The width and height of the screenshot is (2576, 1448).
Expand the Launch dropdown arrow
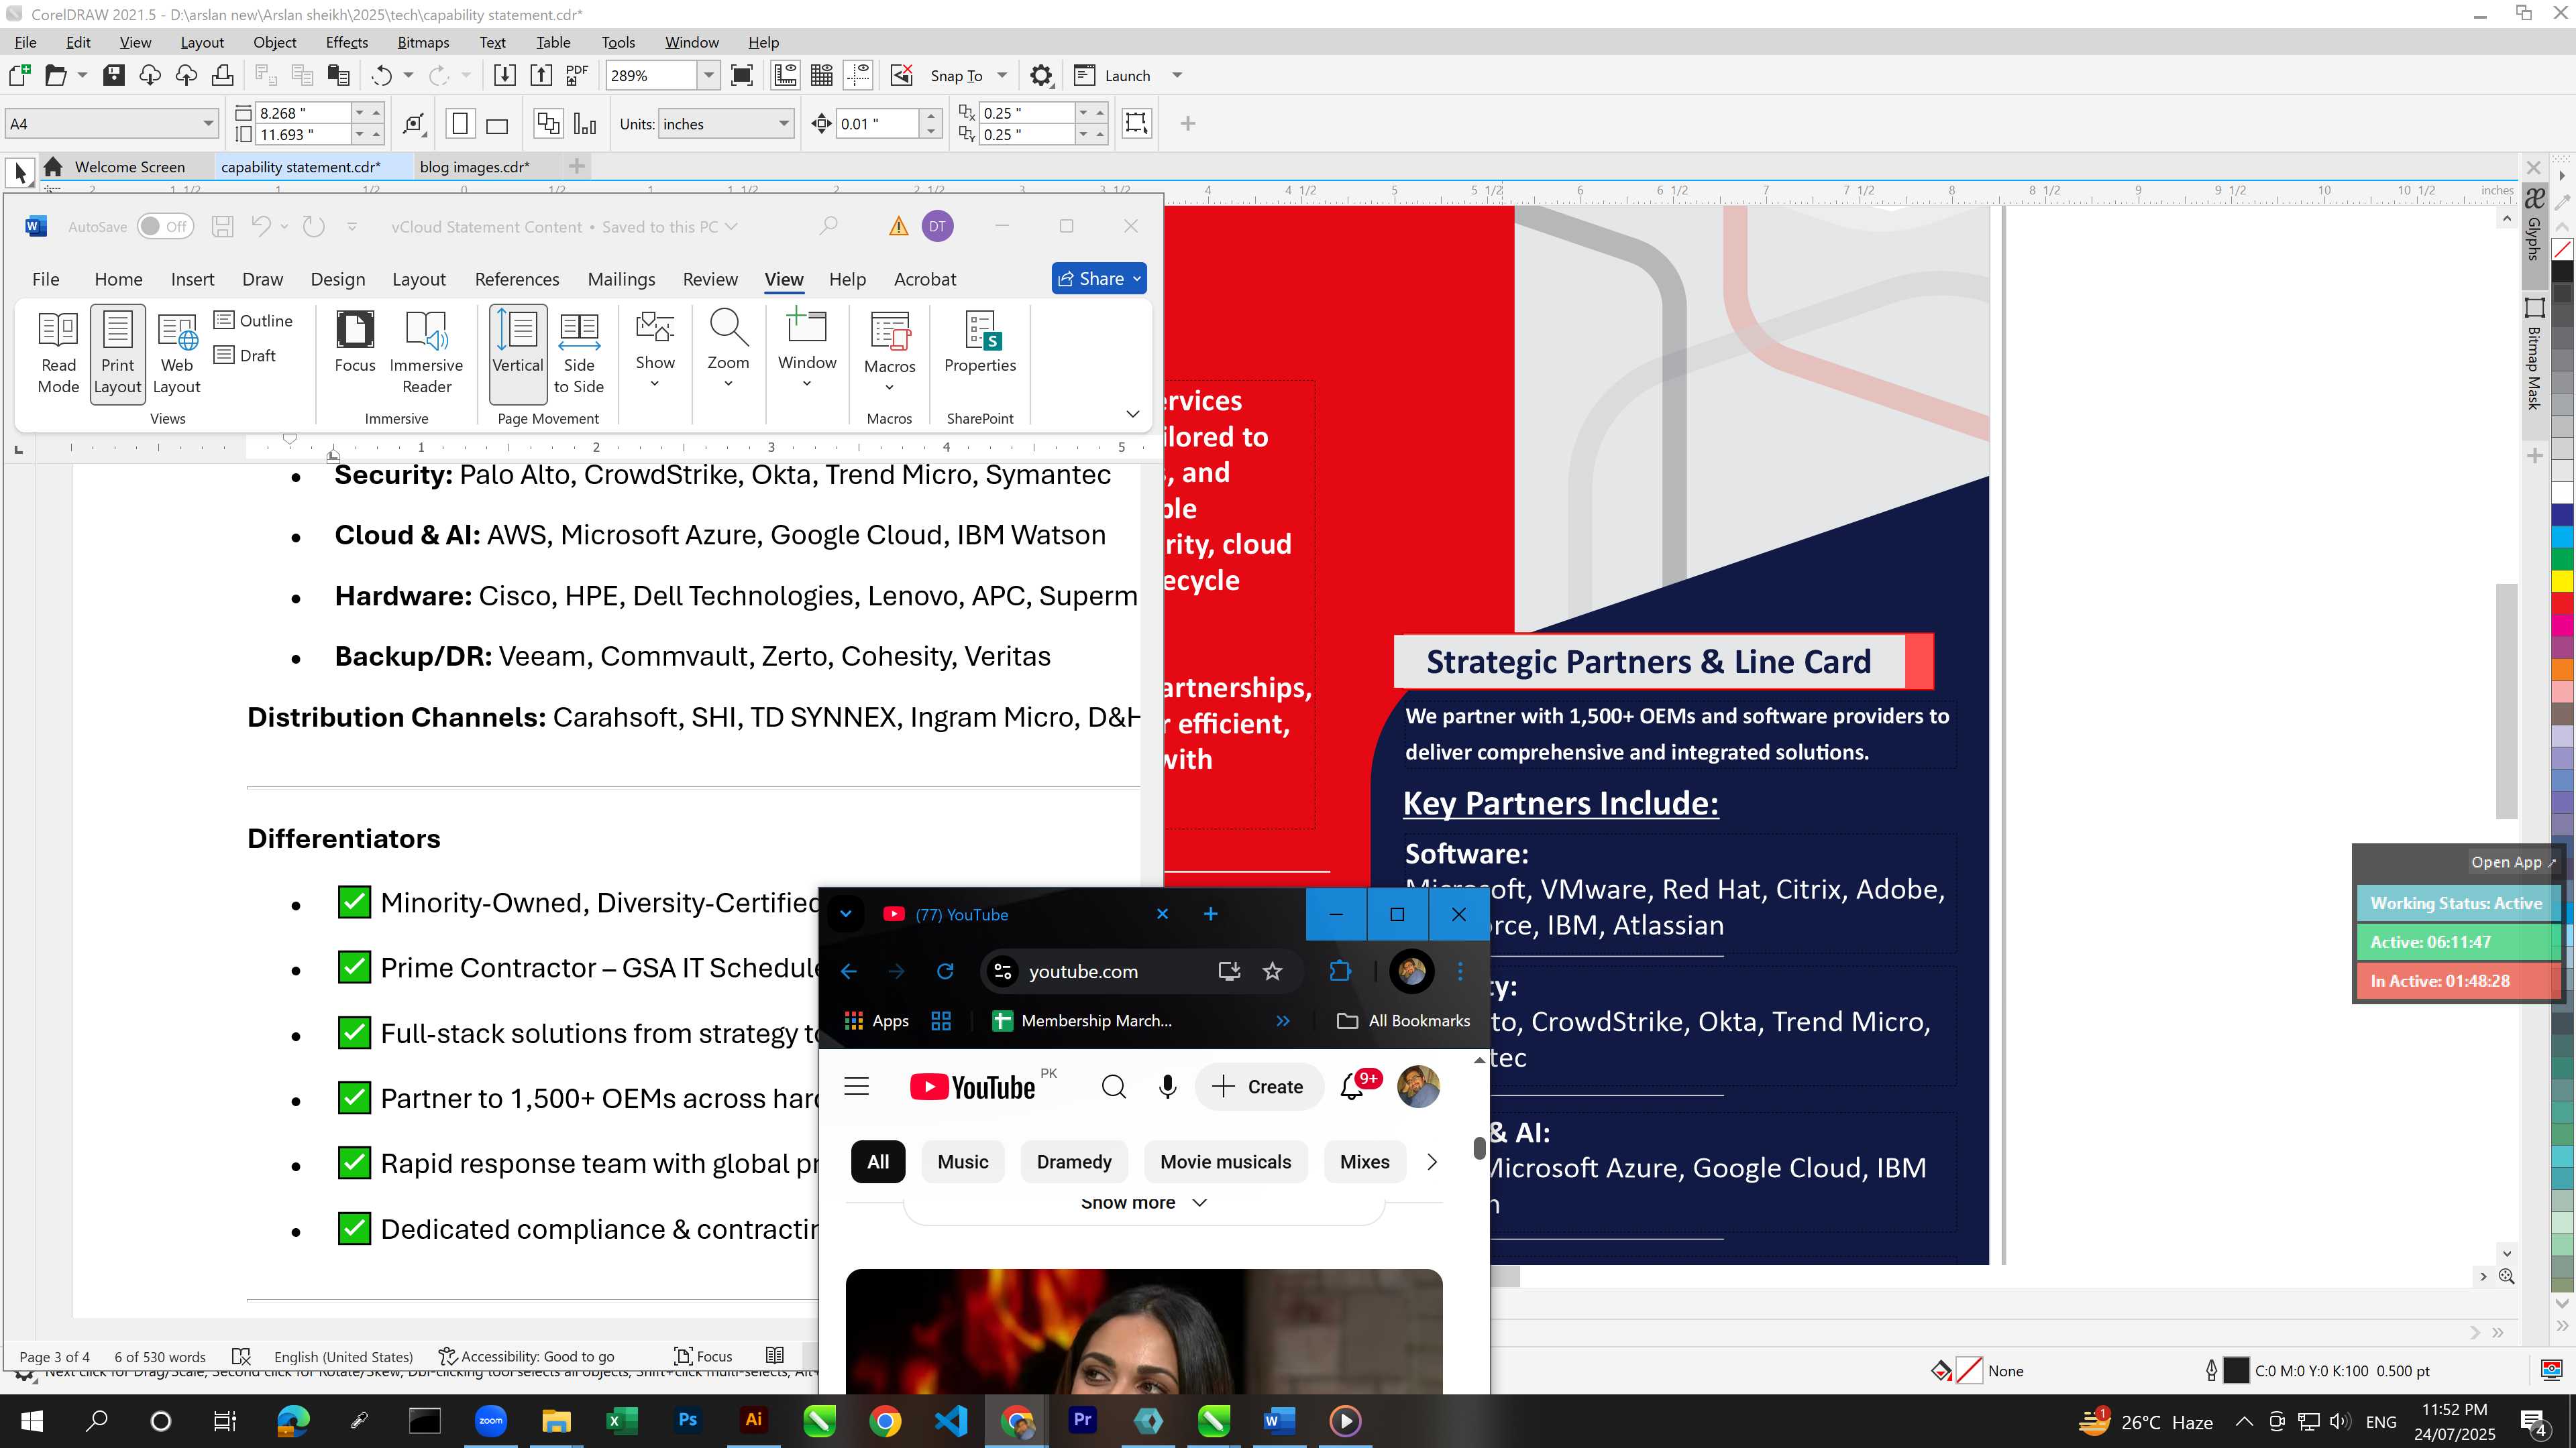click(x=1177, y=76)
